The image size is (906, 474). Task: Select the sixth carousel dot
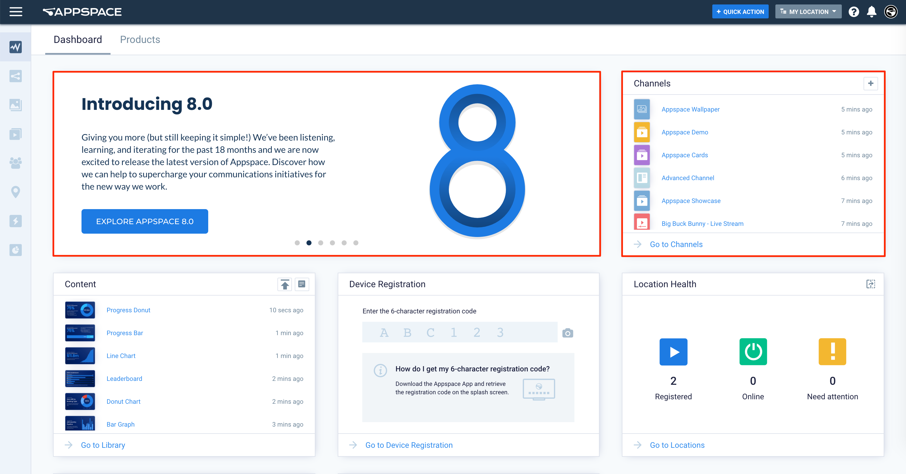pos(356,243)
